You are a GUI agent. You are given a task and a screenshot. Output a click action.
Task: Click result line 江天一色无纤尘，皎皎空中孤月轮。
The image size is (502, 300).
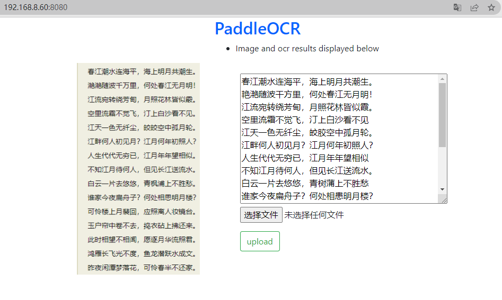point(307,132)
